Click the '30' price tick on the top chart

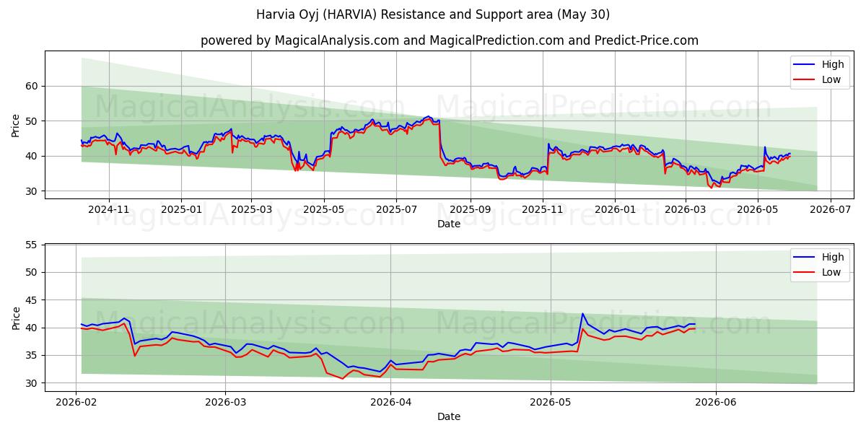click(x=33, y=191)
